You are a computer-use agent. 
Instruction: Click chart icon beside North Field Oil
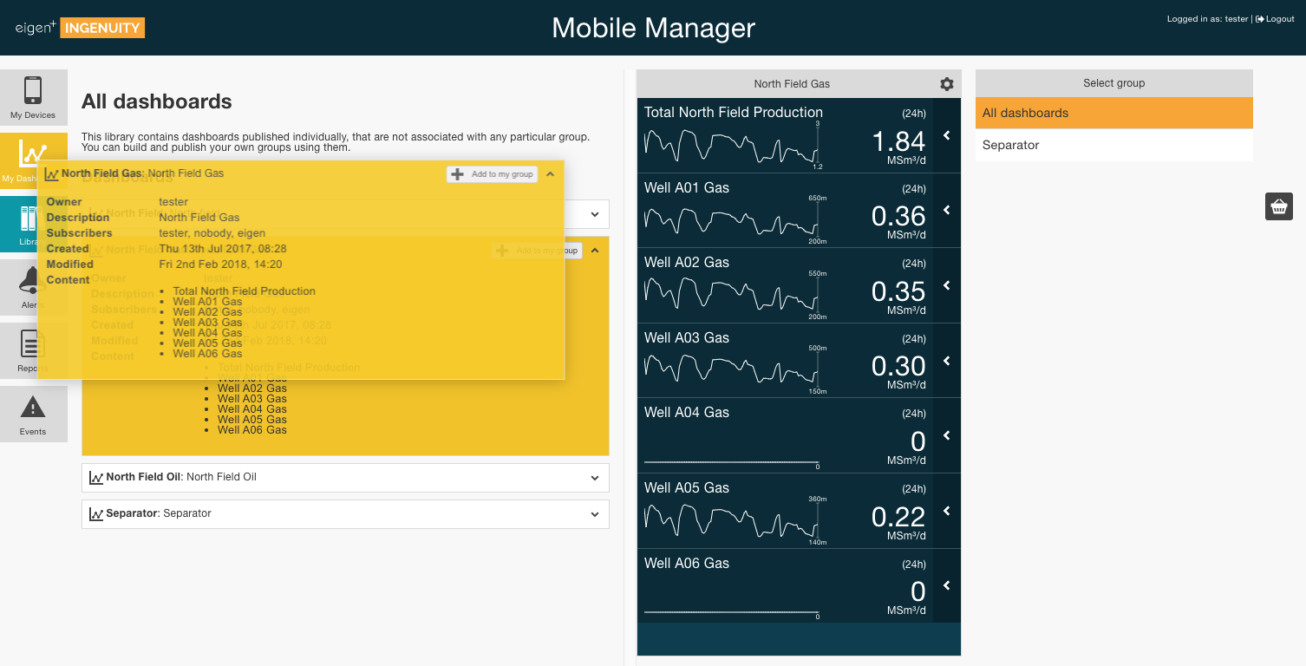(x=96, y=477)
